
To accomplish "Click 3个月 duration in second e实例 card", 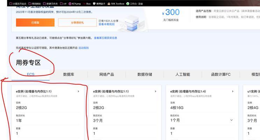I will 98,120.
